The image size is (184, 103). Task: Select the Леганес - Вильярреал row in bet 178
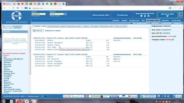coord(90,43)
